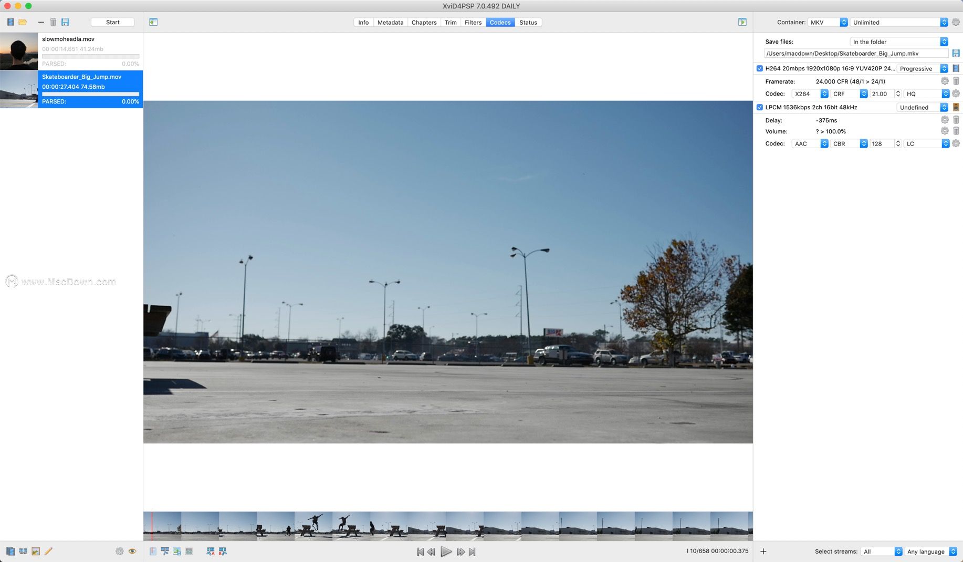Delete Framerate setting with trash icon

(x=956, y=81)
